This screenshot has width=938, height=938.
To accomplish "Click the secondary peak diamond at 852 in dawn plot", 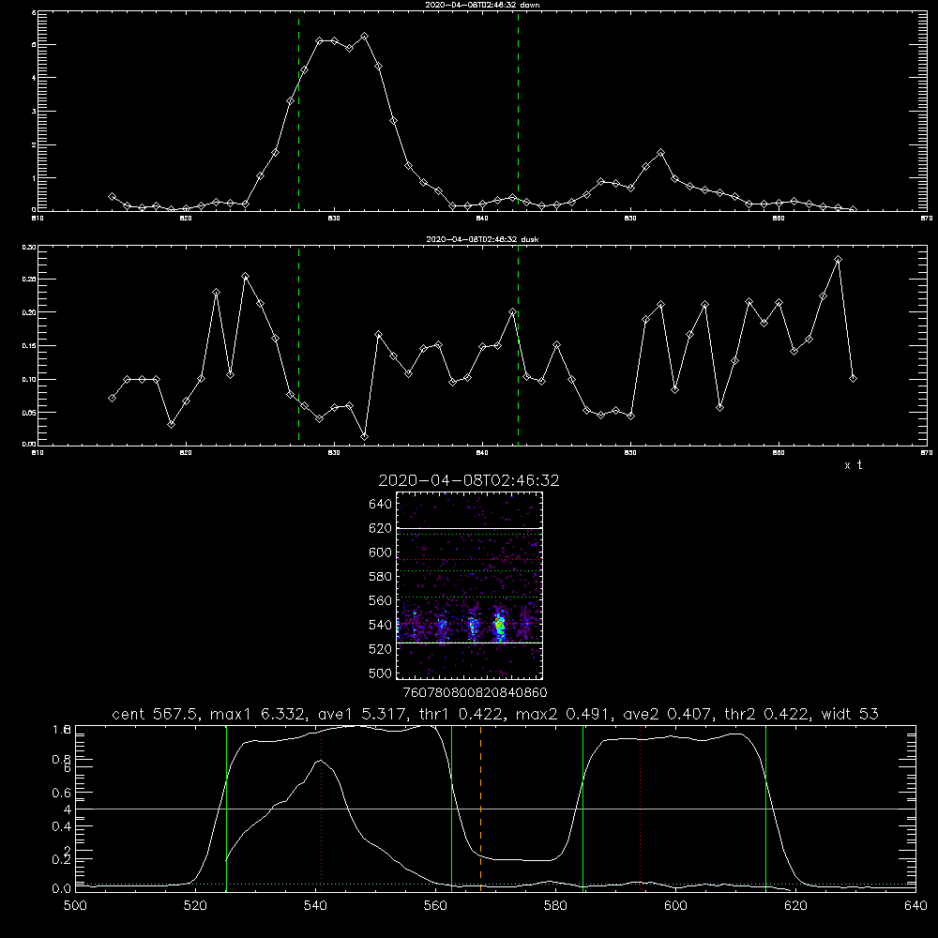I will point(660,153).
